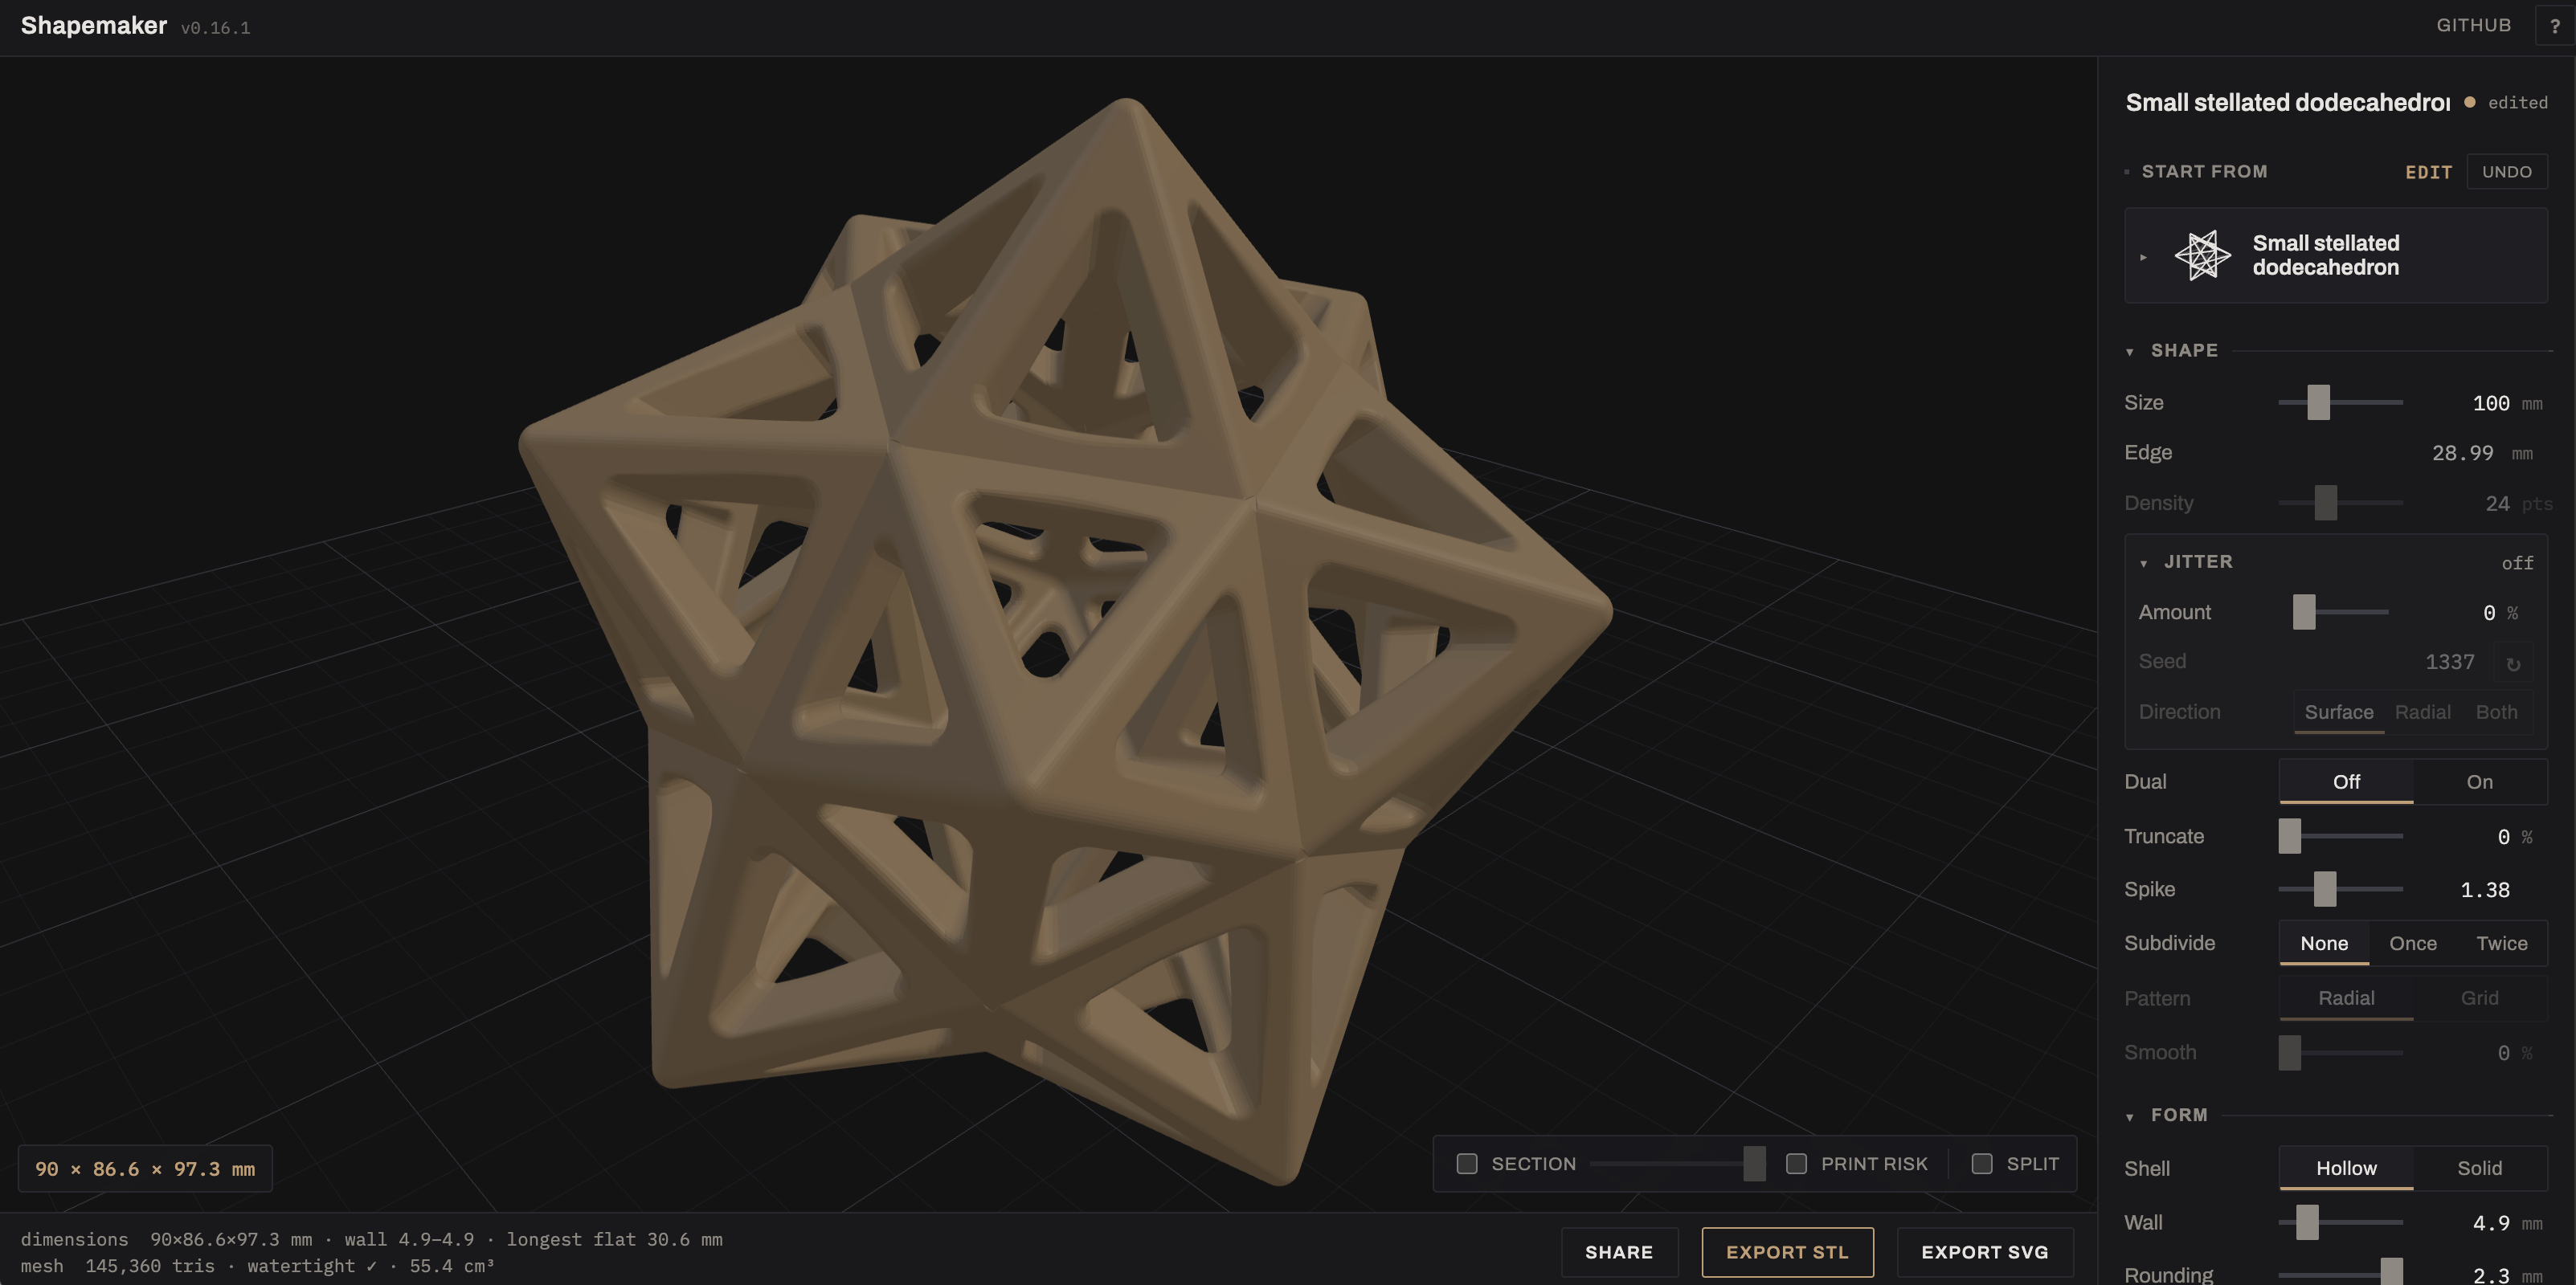2576x1285 pixels.
Task: Click the Seed value 1337 field
Action: point(2449,663)
